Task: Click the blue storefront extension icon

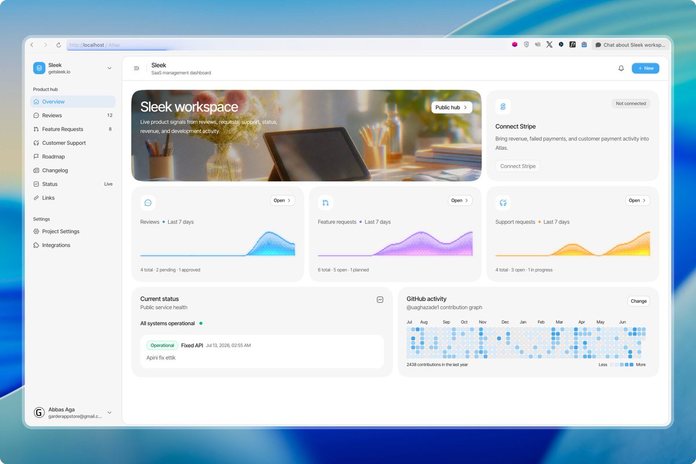Action: (584, 45)
